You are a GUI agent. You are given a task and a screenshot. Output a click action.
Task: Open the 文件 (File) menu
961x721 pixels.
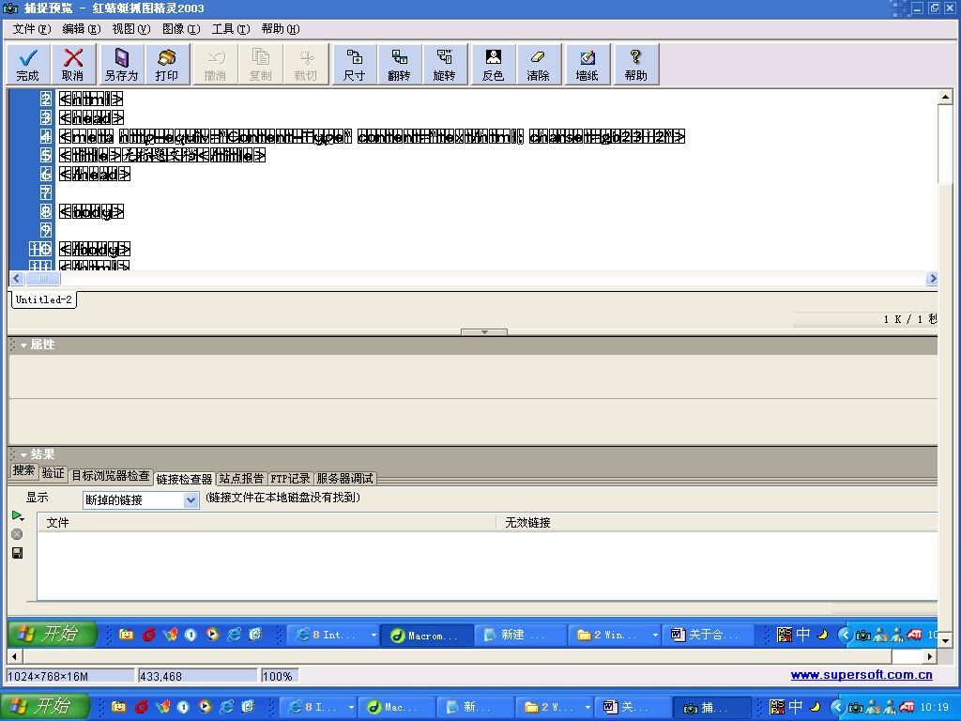[x=32, y=29]
